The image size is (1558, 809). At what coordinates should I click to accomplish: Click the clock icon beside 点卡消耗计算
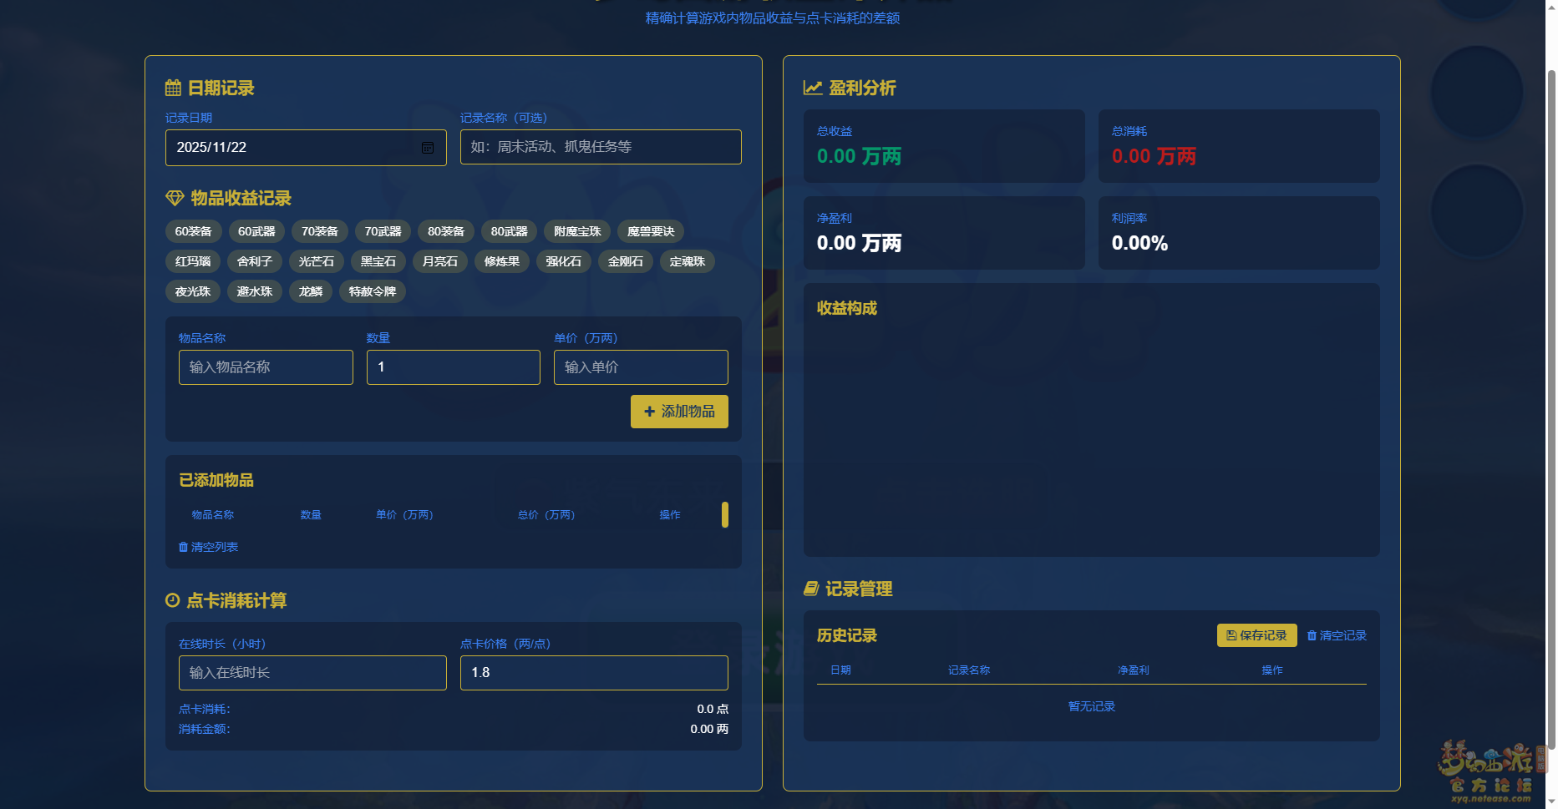point(173,600)
